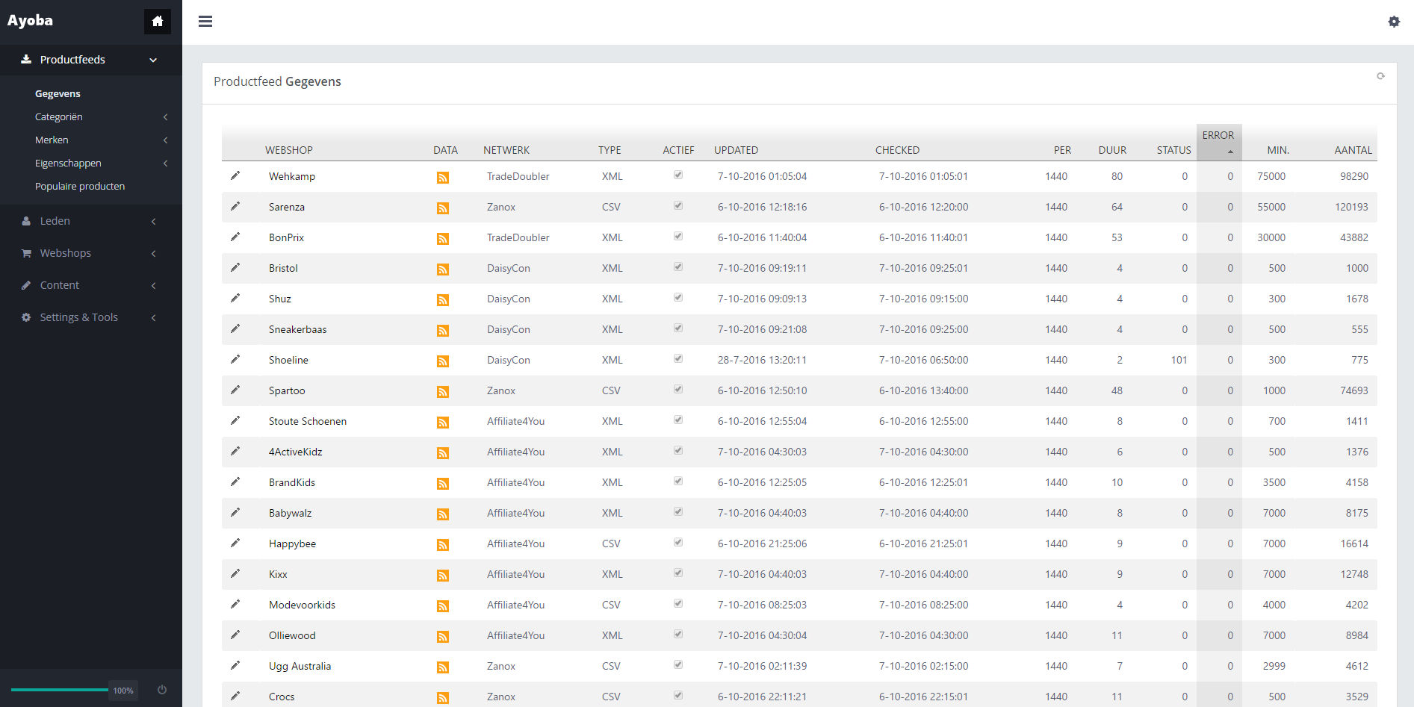The width and height of the screenshot is (1414, 707).
Task: Open the Gegevens sidebar item
Action: (58, 93)
